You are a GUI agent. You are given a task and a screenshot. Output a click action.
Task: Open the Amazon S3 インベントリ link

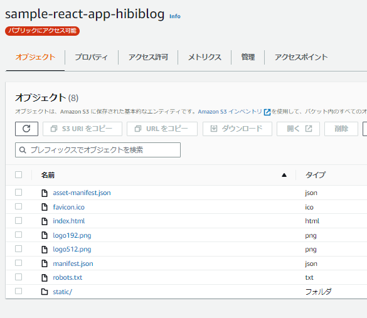tap(230, 112)
